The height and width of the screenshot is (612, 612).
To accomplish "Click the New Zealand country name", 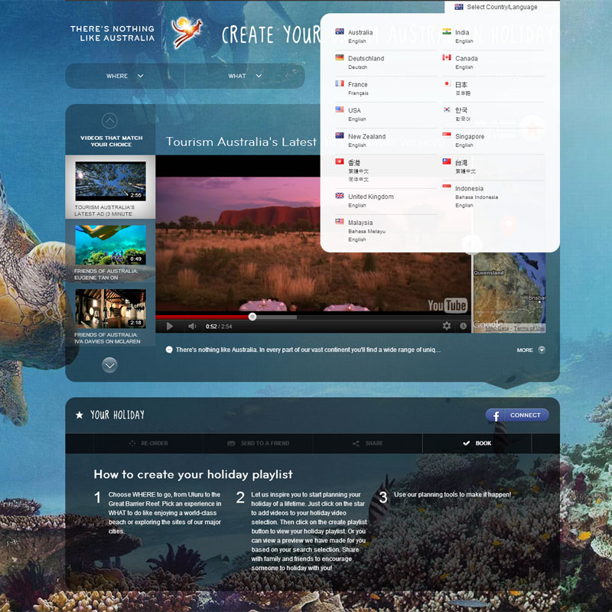I will click(x=366, y=137).
